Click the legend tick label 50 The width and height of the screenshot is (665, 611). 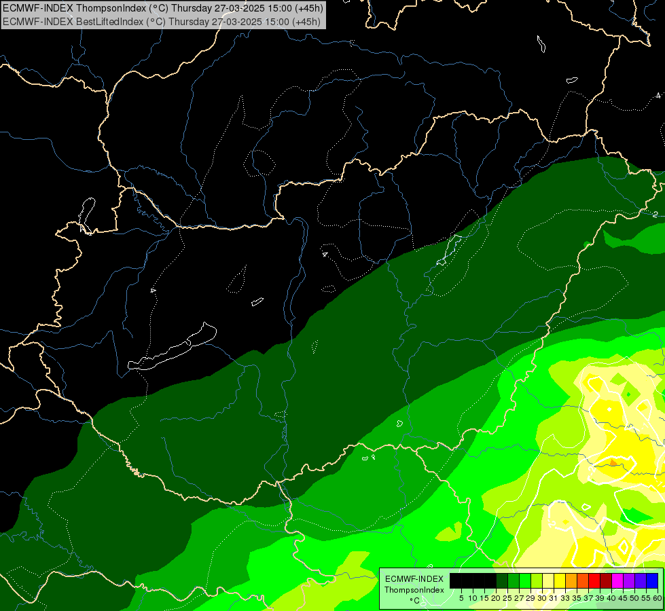(635, 598)
